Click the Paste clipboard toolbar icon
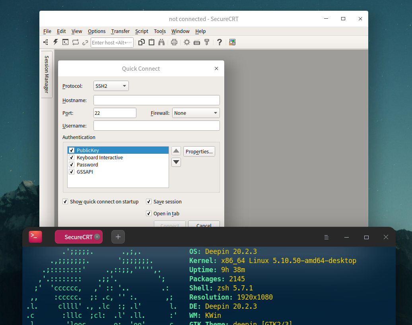 click(x=152, y=42)
